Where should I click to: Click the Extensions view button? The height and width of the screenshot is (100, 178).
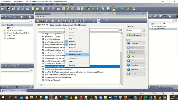coord(135,70)
